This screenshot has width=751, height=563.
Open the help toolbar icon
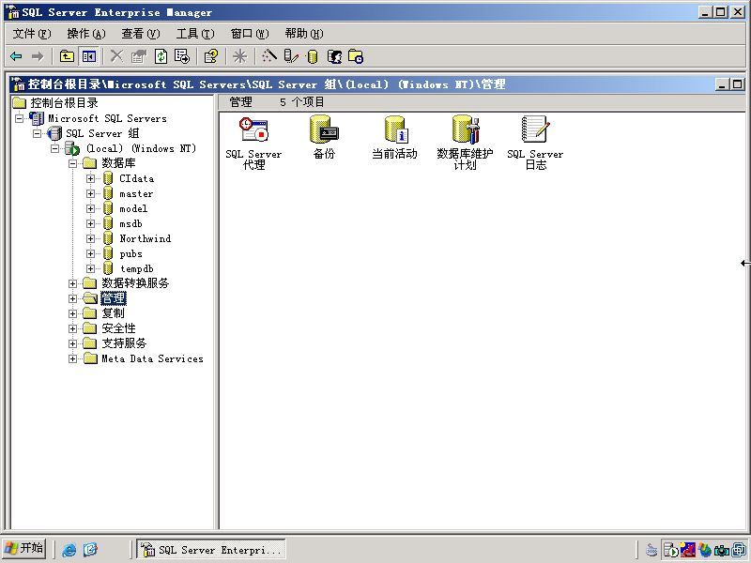click(210, 56)
